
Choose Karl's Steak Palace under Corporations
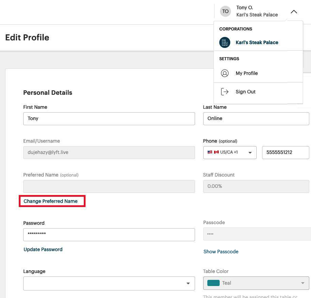click(257, 42)
